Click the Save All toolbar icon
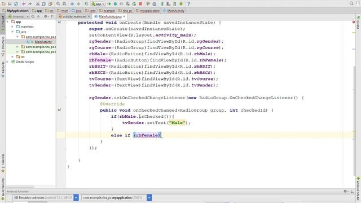 (10, 4)
